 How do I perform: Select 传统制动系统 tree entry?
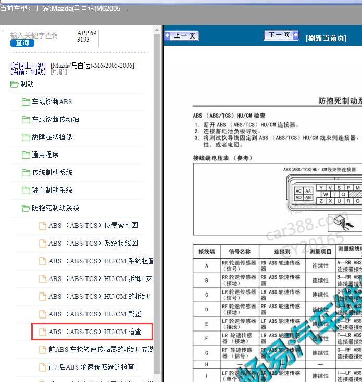[52, 172]
